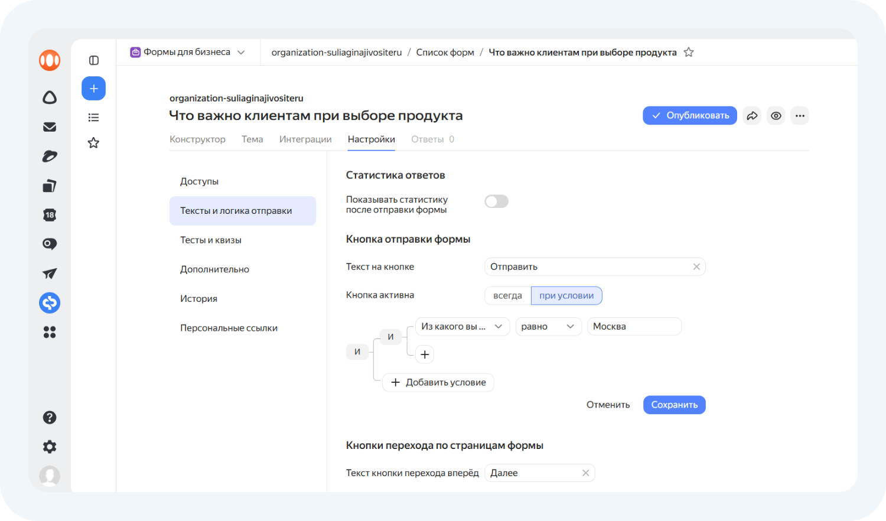
Task: Select при условии button activity option
Action: 566,296
